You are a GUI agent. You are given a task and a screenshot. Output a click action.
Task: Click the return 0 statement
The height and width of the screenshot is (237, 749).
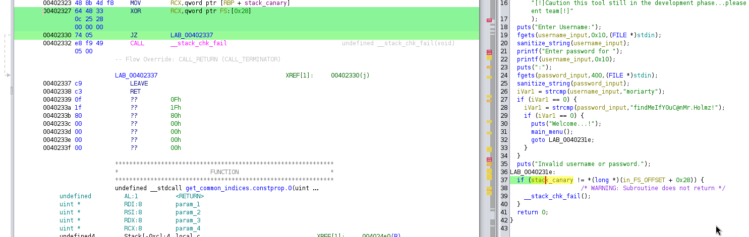[x=533, y=212]
